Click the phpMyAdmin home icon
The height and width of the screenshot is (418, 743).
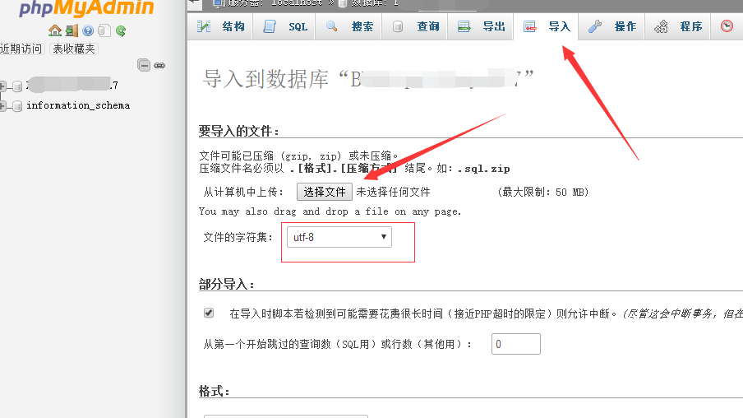tap(55, 31)
